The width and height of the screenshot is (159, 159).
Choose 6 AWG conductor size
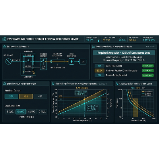21,112
